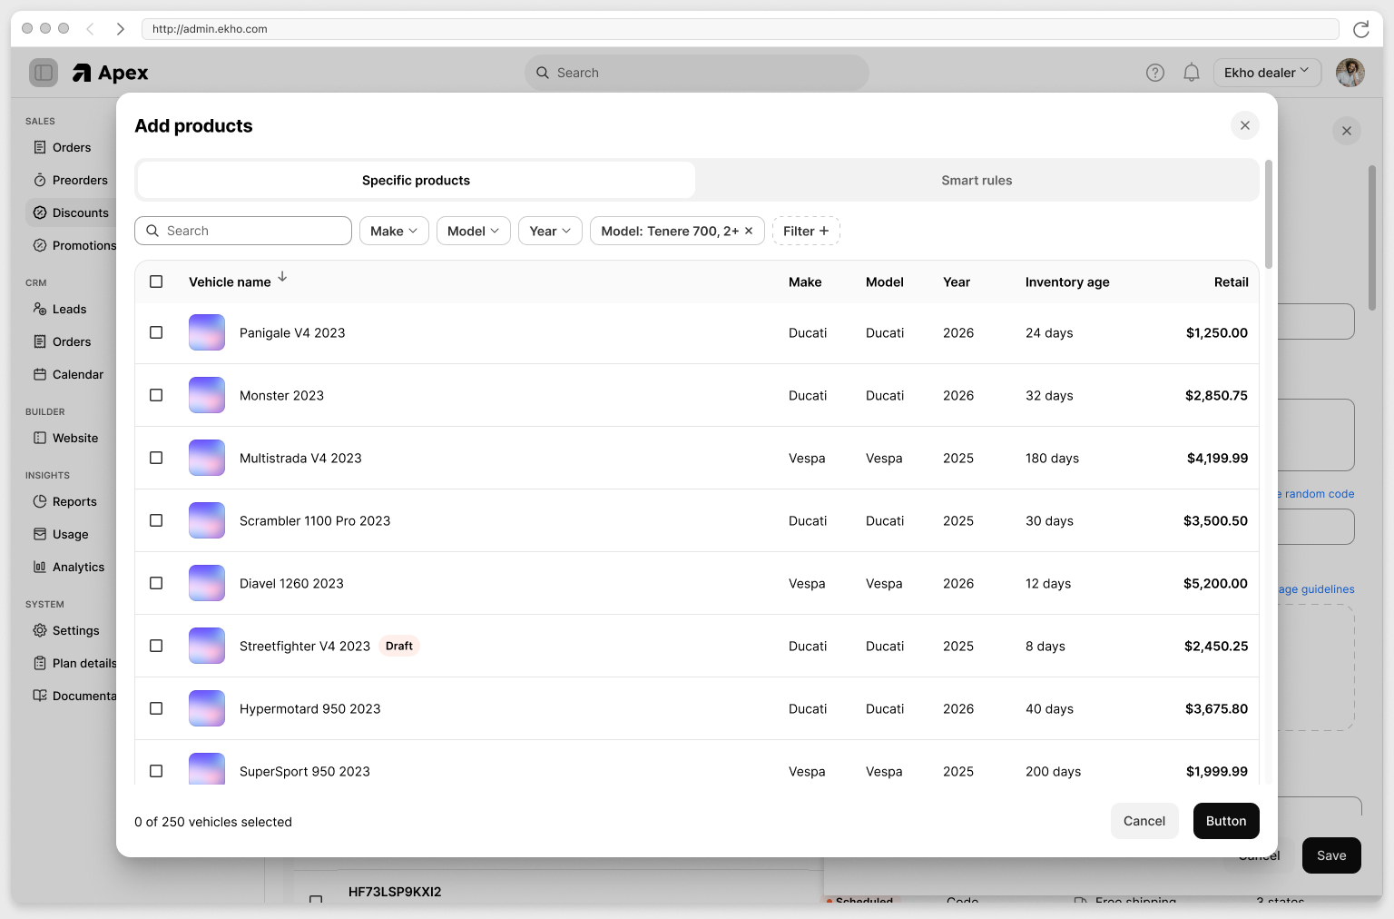Check Multistrada V4 2023 row
Screen dimensions: 1394x919
[x=156, y=458]
